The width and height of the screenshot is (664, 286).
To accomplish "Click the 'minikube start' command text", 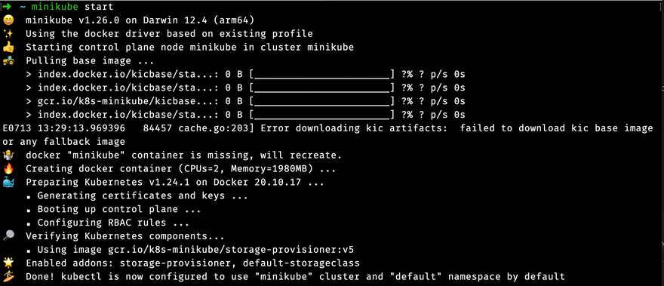I will tap(72, 7).
